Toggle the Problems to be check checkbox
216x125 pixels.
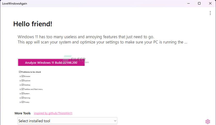(20, 72)
